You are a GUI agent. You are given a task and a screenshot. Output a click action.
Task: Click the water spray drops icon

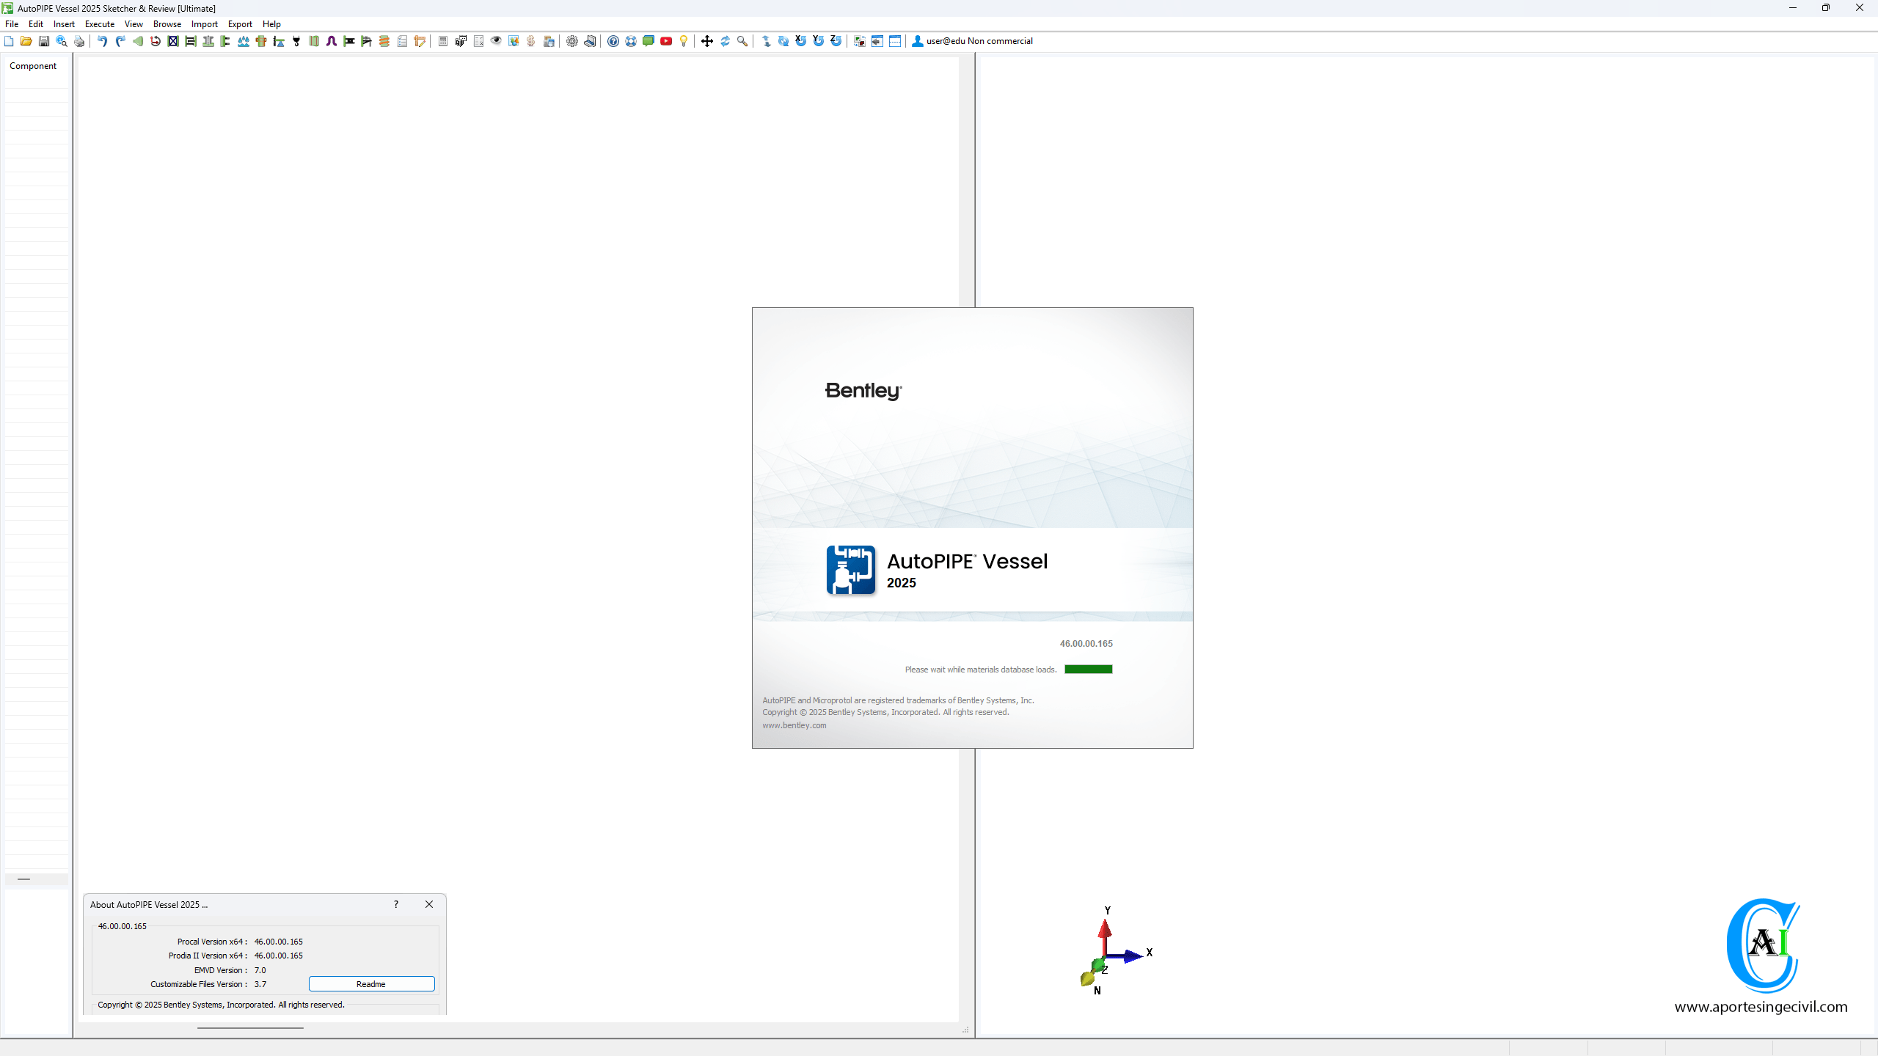point(243,41)
